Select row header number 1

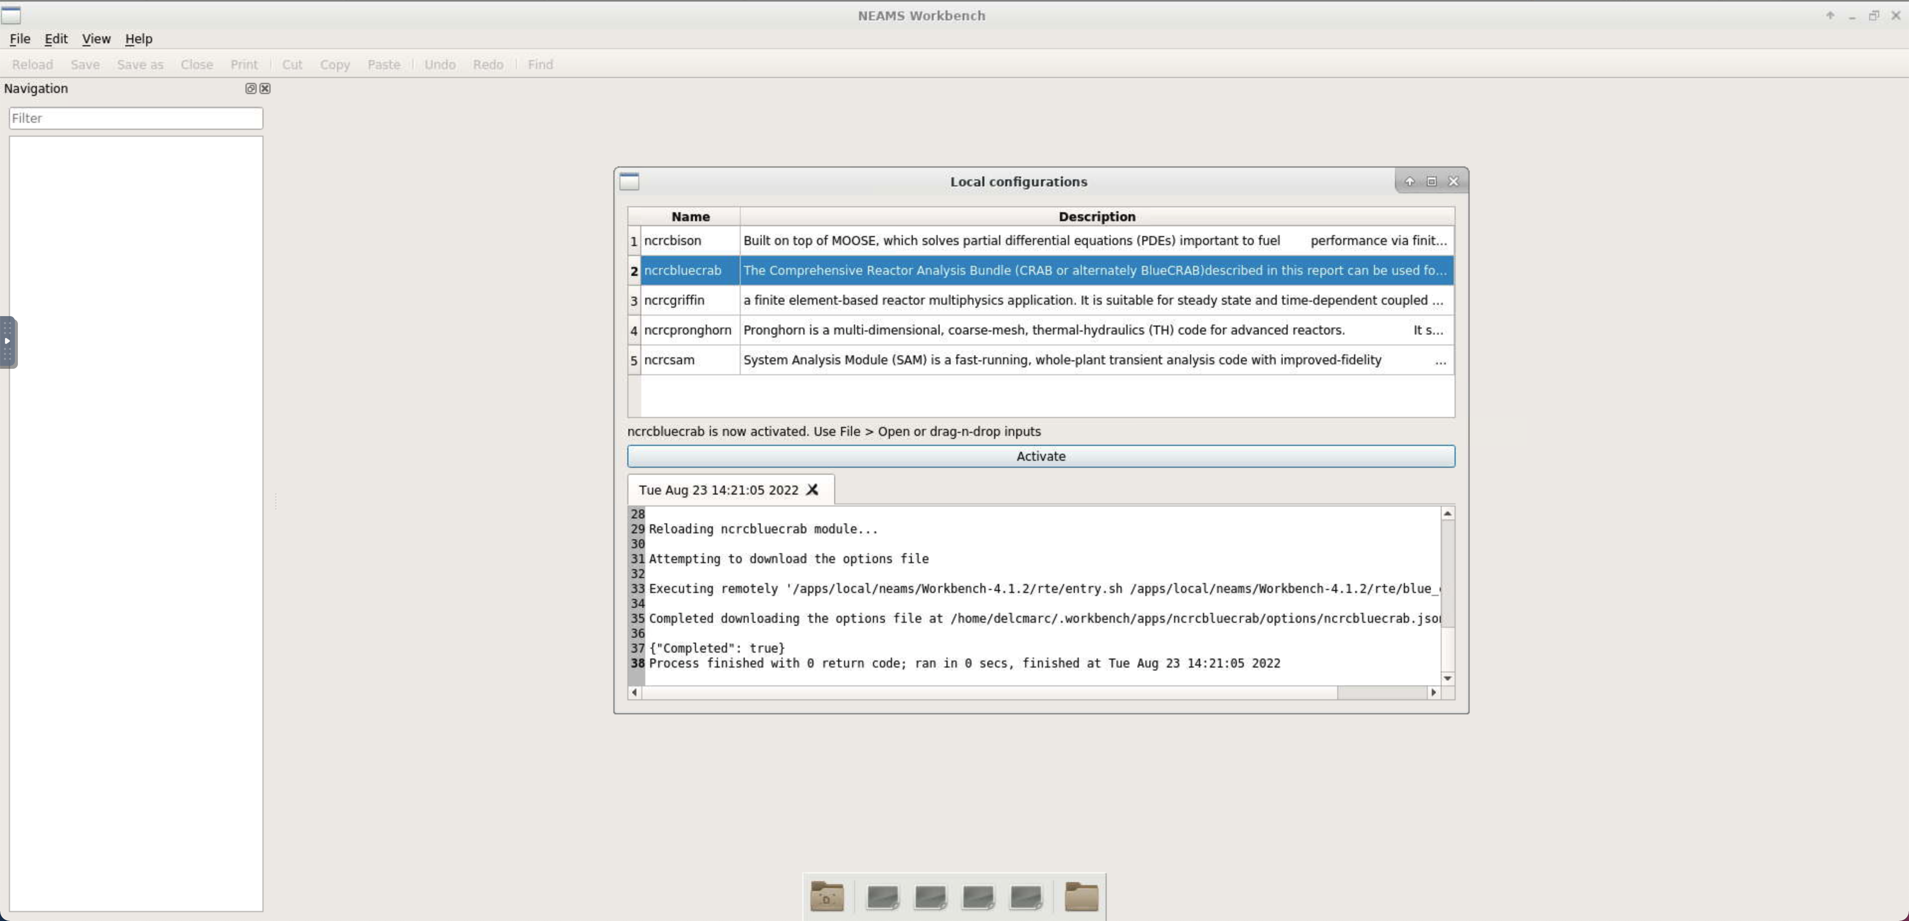pos(634,241)
